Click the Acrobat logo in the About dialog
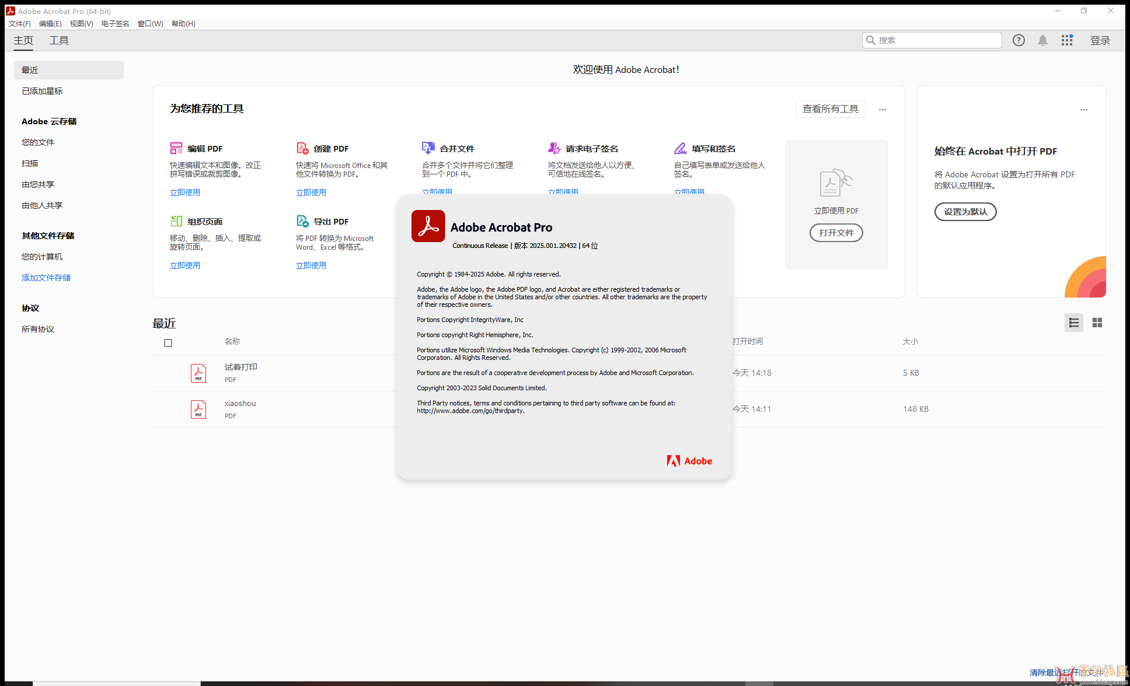Image resolution: width=1130 pixels, height=686 pixels. (428, 226)
